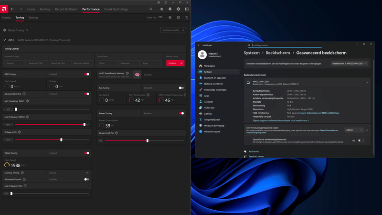The image size is (382, 215).
Task: Turn on Dynamische vernieuwingsfrequentie switch
Action: pyautogui.click(x=361, y=140)
